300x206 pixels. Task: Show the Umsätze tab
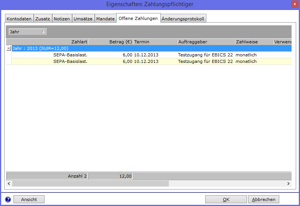pyautogui.click(x=83, y=19)
